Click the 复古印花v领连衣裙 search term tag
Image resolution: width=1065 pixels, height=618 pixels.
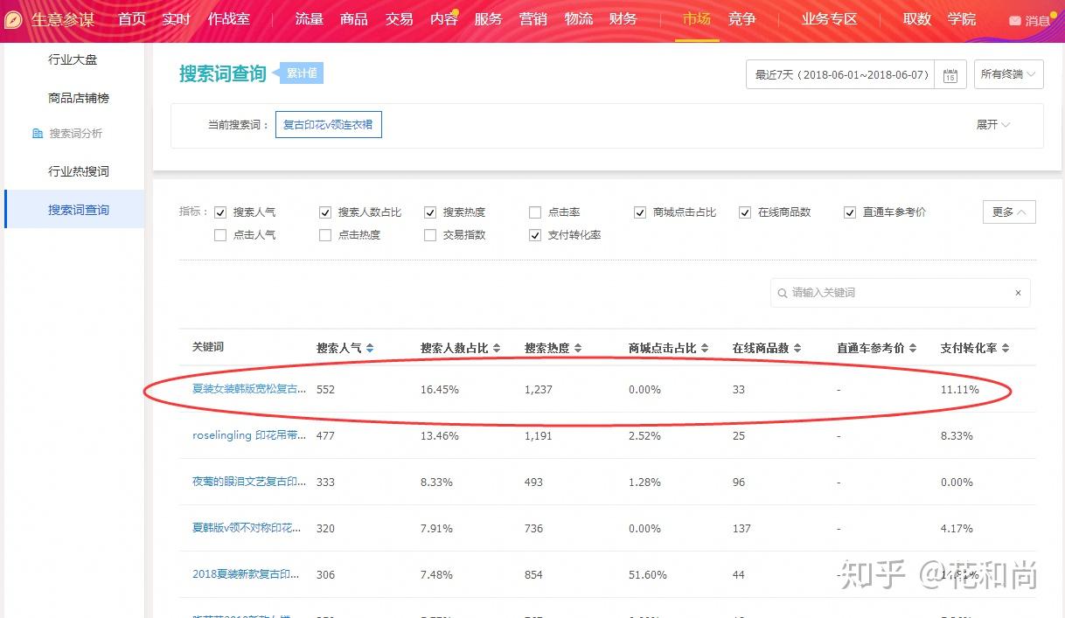(328, 125)
